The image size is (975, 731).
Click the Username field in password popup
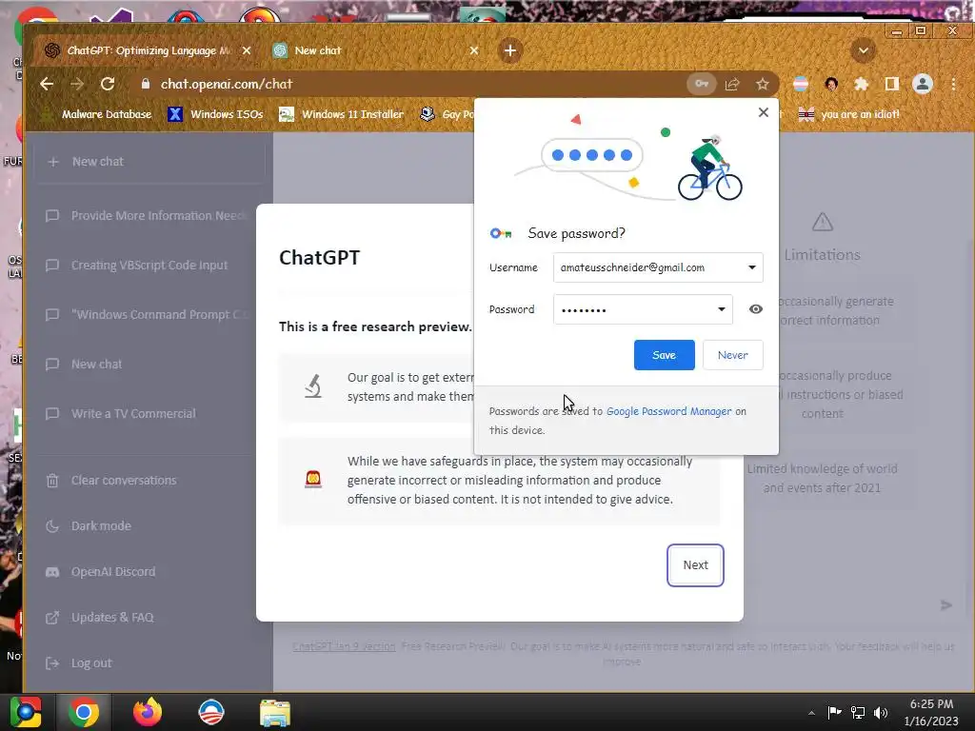pyautogui.click(x=658, y=267)
